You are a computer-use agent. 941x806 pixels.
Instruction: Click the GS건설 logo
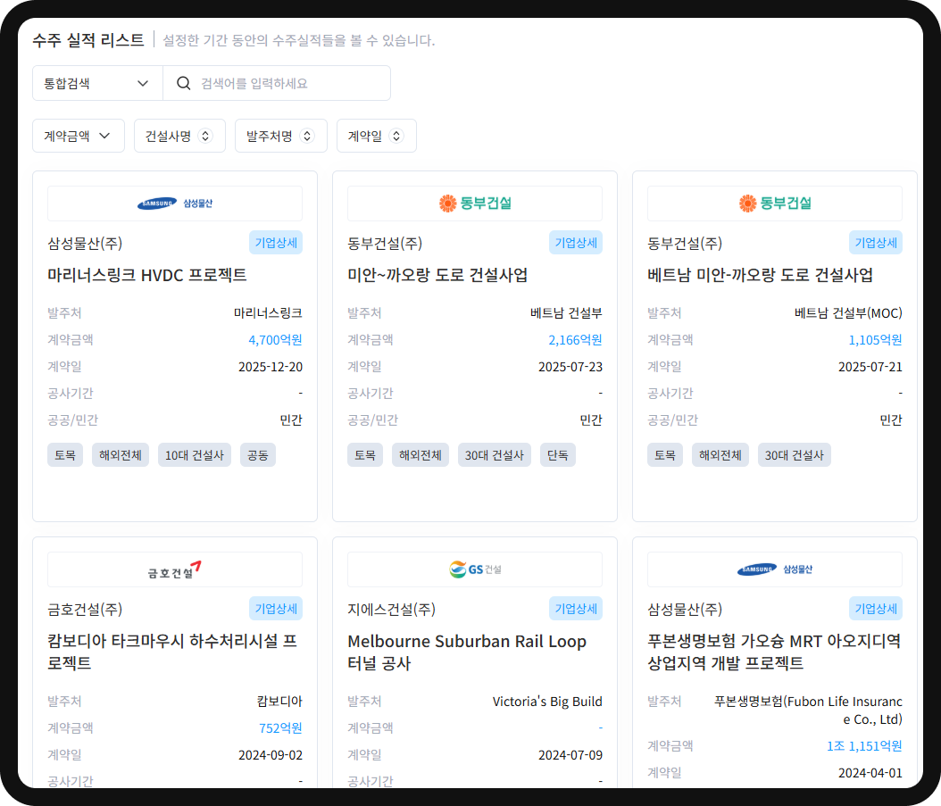tap(475, 569)
